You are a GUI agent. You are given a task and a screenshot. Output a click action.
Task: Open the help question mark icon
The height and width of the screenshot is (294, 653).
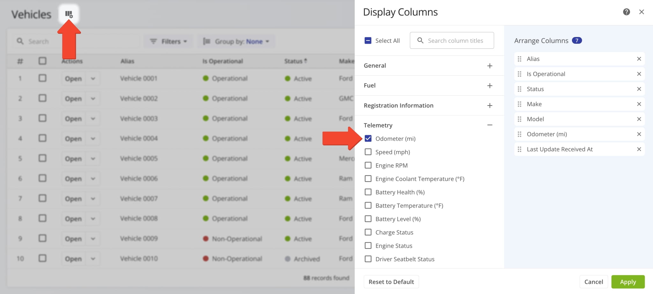pos(626,12)
